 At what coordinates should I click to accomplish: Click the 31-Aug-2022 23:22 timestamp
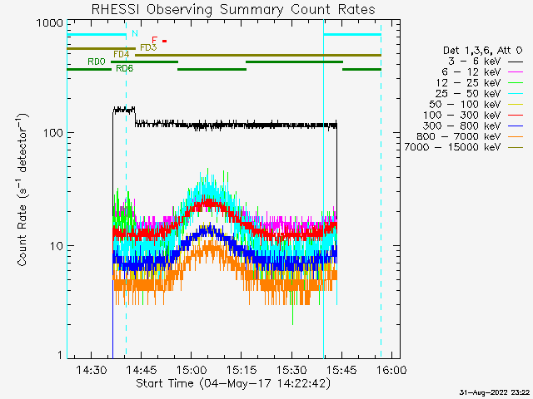click(495, 392)
